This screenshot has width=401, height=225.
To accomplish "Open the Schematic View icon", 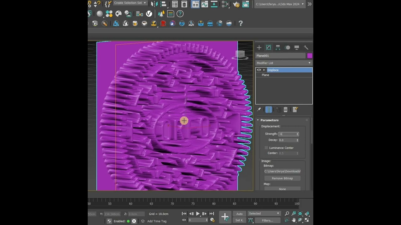I will coord(214,4).
